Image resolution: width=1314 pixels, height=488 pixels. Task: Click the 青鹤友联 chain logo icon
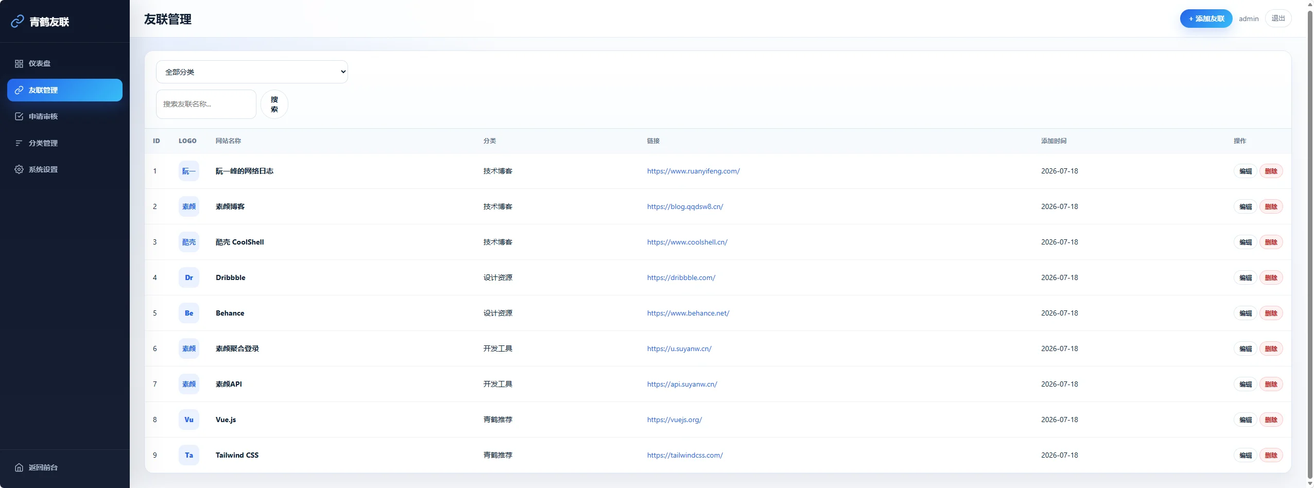(x=18, y=21)
